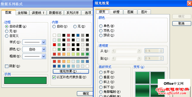This screenshot has height=97, width=192.
Task: Switch to 纹理 tab
Action: (116, 12)
